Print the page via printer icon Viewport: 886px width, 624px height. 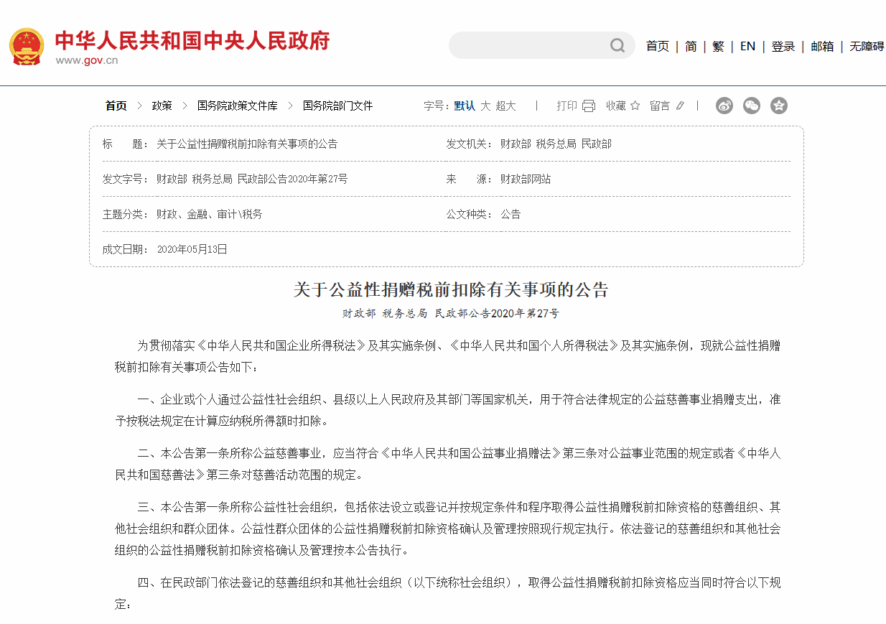589,106
